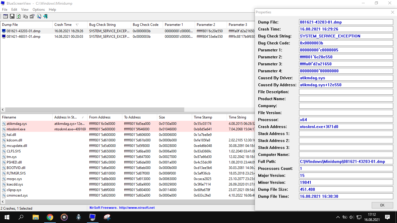Click the driver icon beside ntoskrnl.exe

(4, 129)
